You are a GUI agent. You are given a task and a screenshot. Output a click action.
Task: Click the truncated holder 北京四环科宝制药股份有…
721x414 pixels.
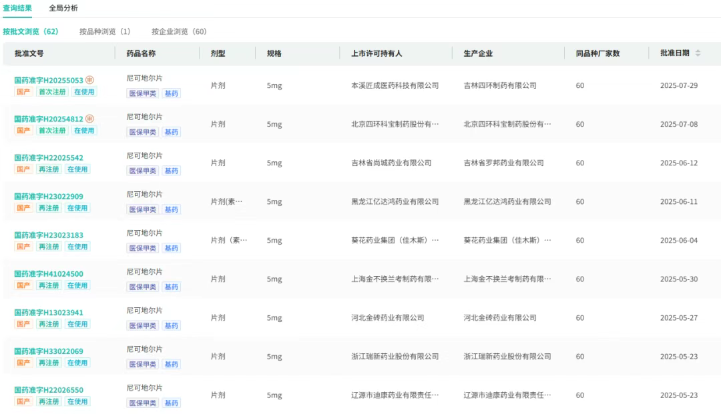pyautogui.click(x=395, y=125)
